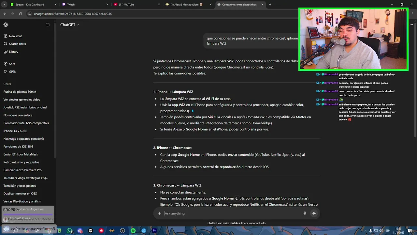
Task: Close the Twitch tab
Action: (x=107, y=5)
